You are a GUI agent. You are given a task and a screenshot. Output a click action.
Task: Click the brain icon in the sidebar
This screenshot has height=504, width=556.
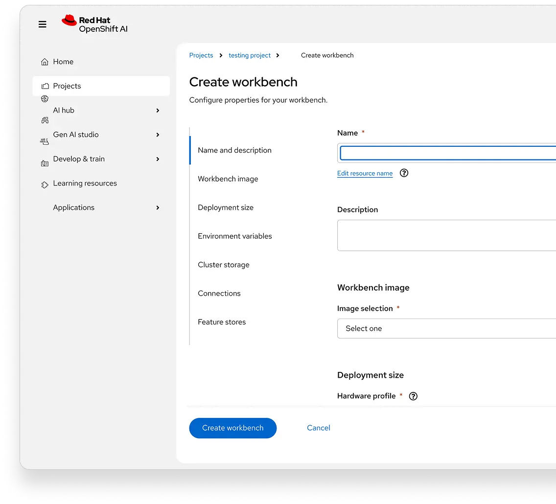[45, 99]
